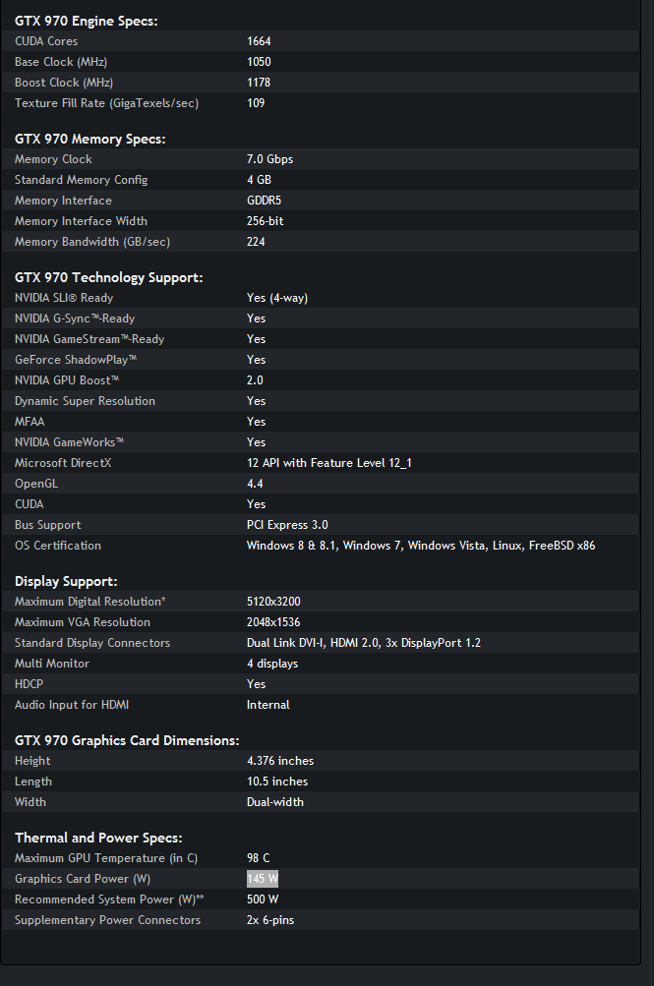The image size is (654, 986).
Task: Click the GTX 970 Engine Specs heading
Action: tap(87, 21)
